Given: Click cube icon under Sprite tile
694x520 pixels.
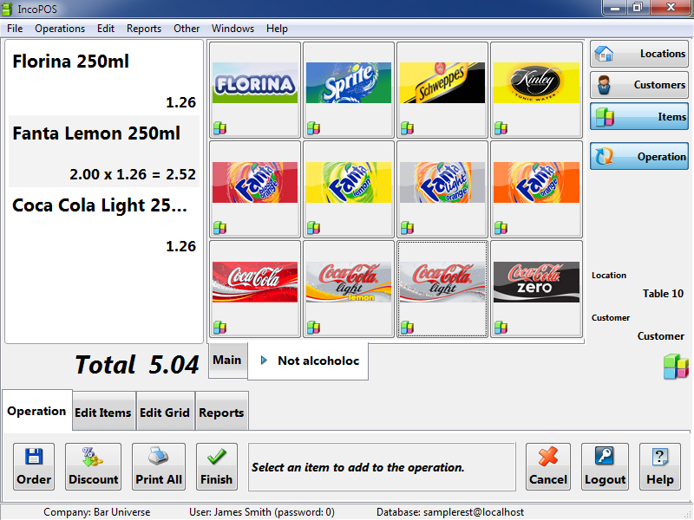Looking at the screenshot, I should [x=314, y=128].
